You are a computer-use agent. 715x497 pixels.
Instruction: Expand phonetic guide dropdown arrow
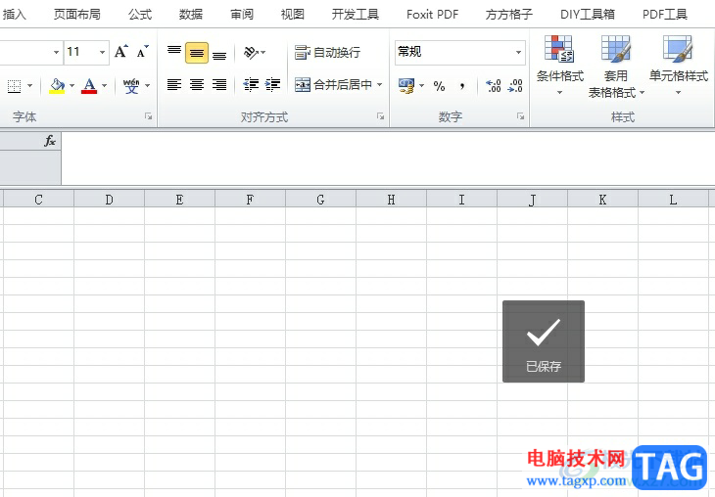pyautogui.click(x=147, y=85)
